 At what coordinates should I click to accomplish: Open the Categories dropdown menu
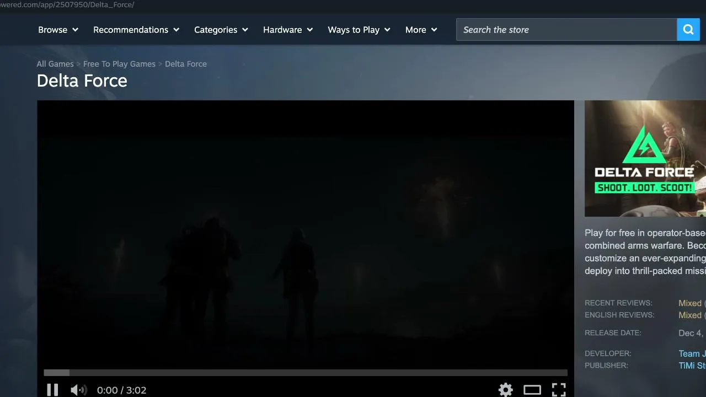coord(221,30)
